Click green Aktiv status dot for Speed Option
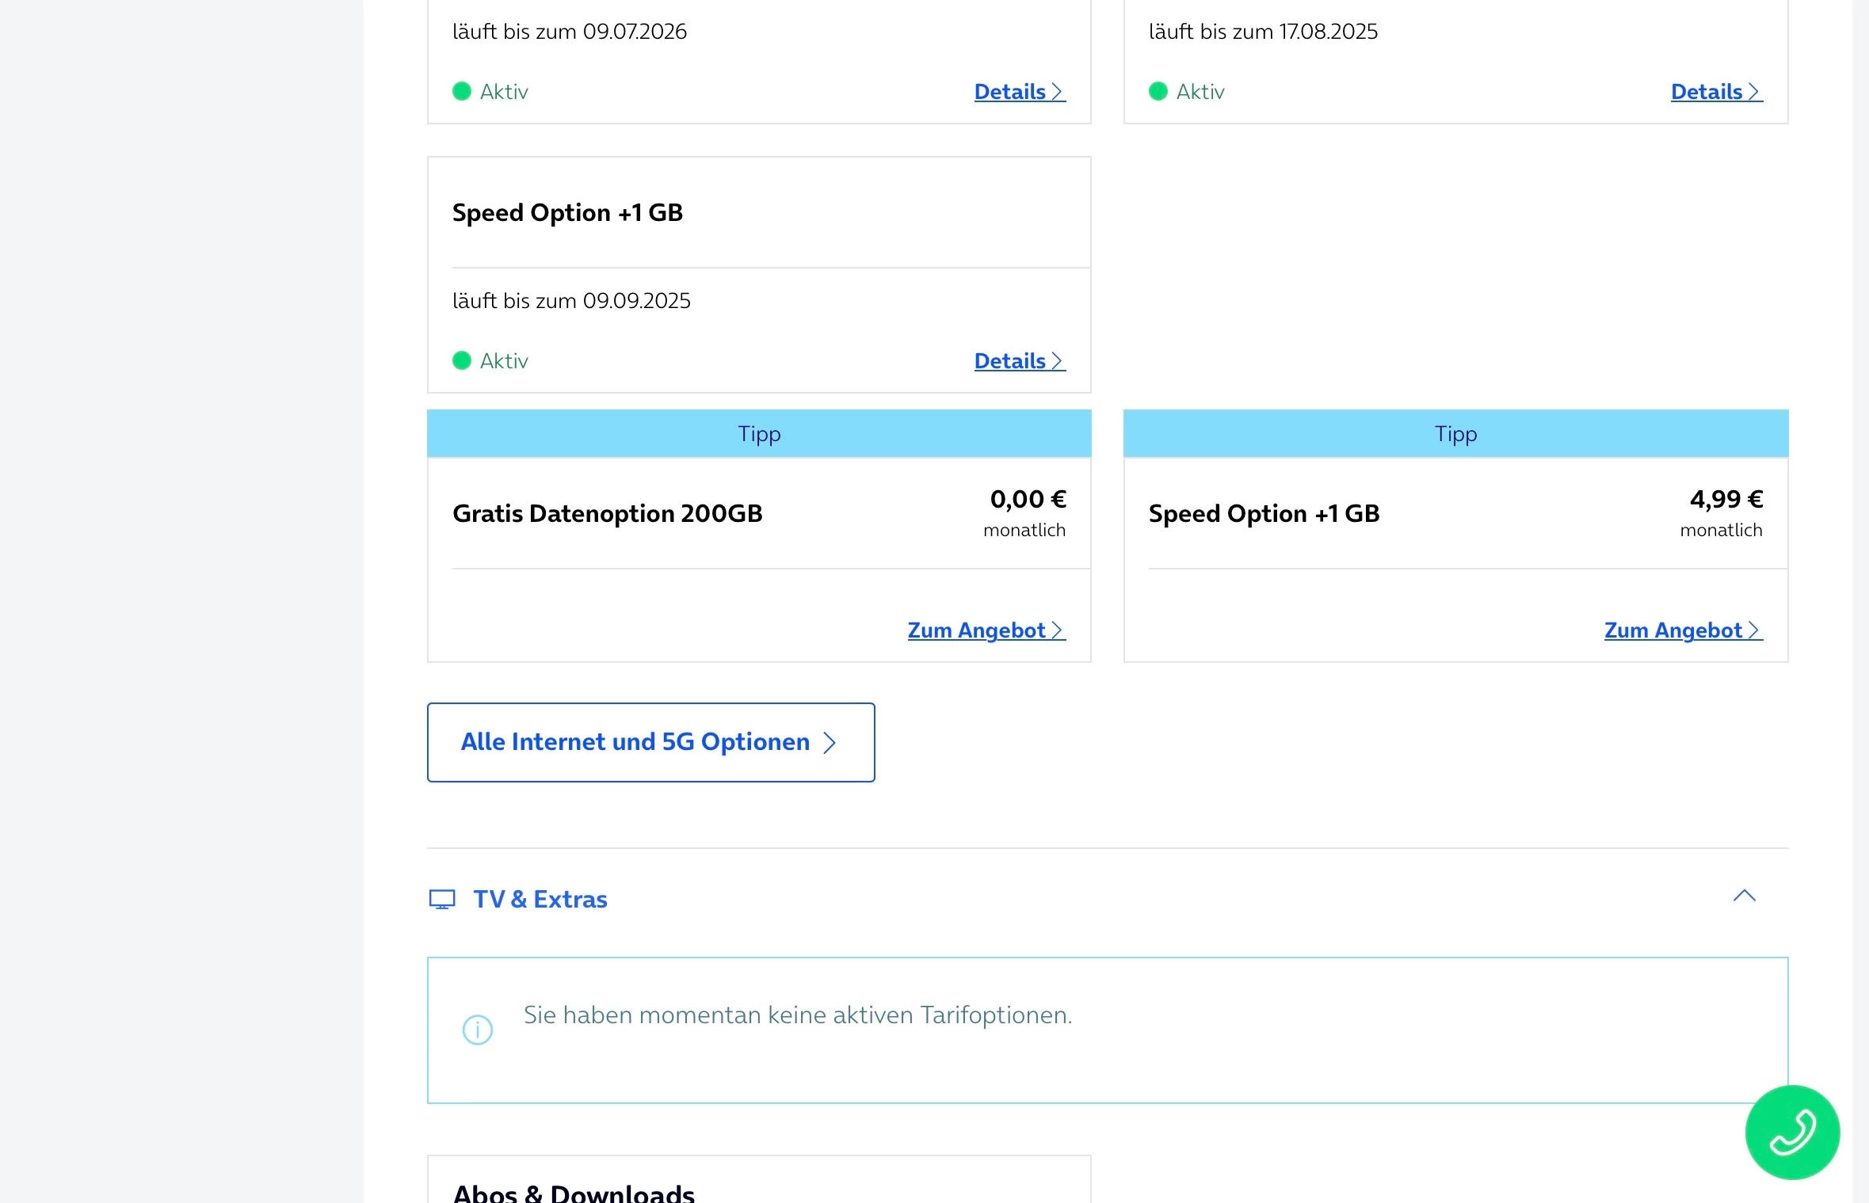Image resolution: width=1869 pixels, height=1203 pixels. click(462, 361)
